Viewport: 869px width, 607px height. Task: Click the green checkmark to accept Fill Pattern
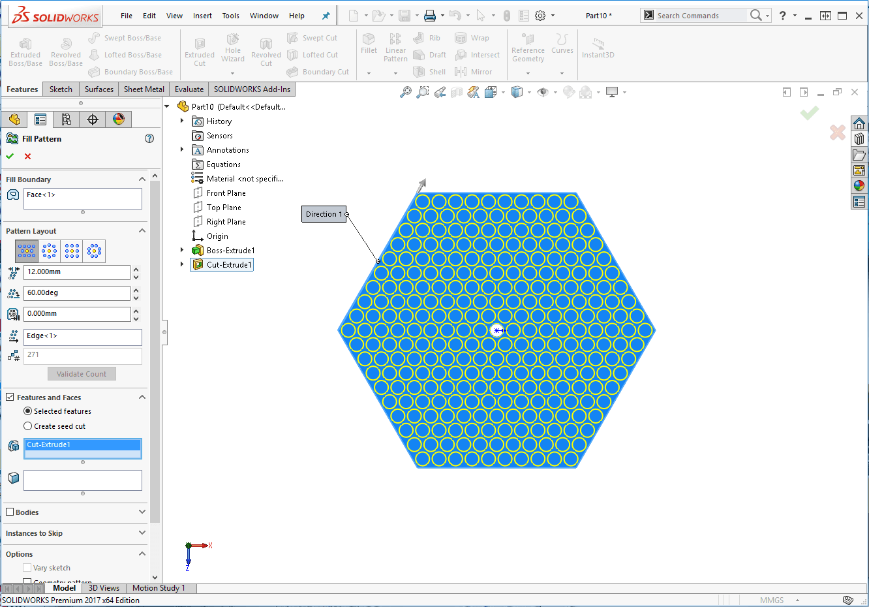coord(10,156)
